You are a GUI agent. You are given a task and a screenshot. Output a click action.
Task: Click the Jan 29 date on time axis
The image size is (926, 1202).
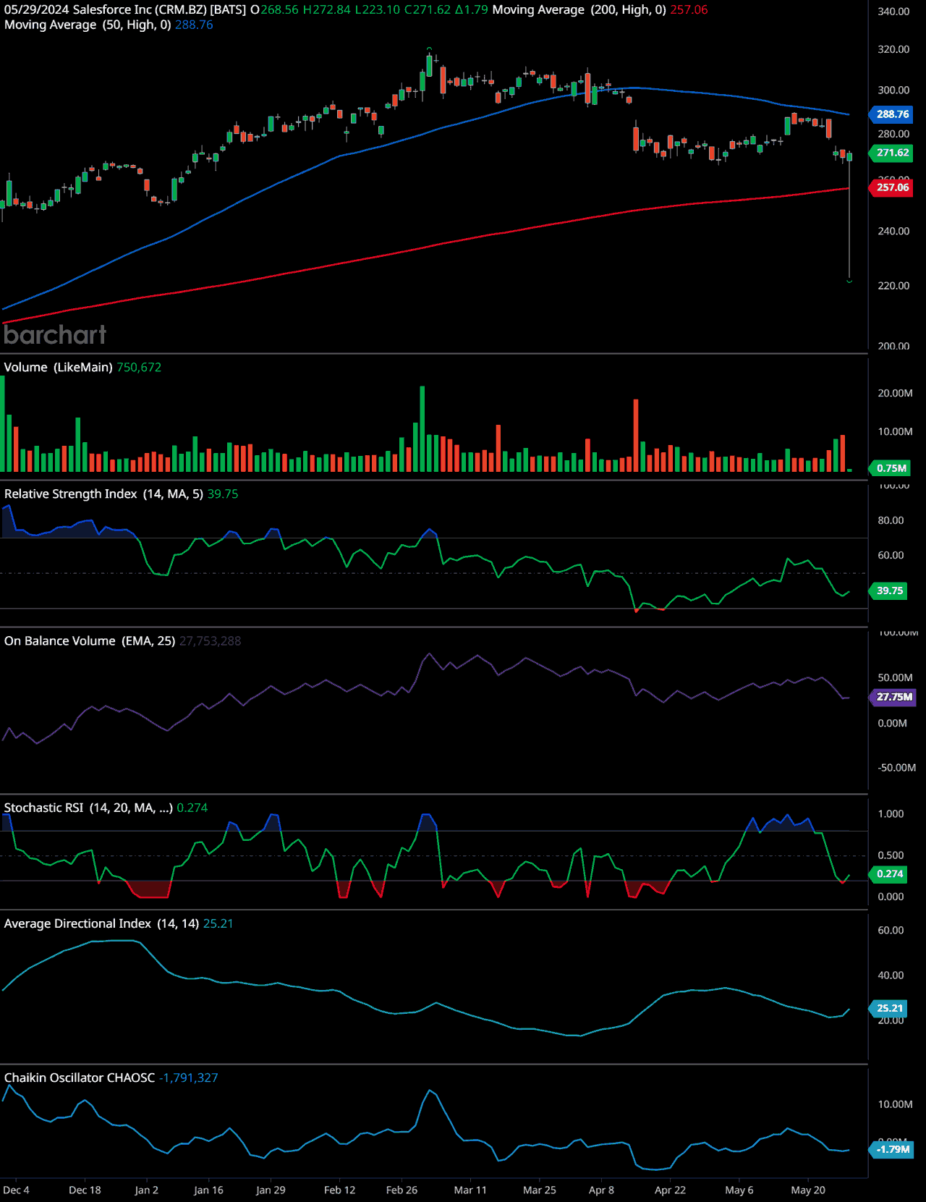point(271,1190)
